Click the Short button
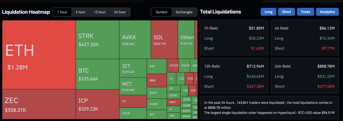Image resolution: width=343 pixels, height=121 pixels. (x=287, y=12)
